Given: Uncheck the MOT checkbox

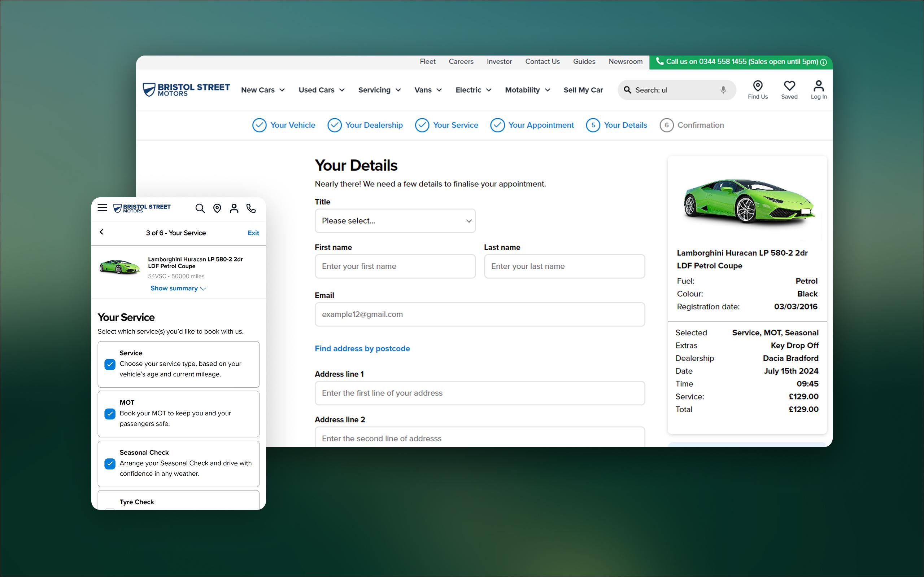Looking at the screenshot, I should click(110, 414).
